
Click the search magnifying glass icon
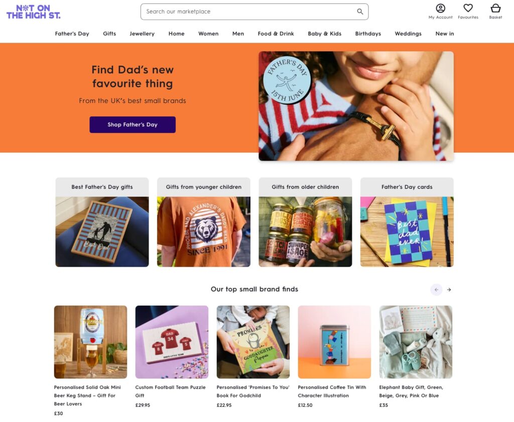click(360, 12)
